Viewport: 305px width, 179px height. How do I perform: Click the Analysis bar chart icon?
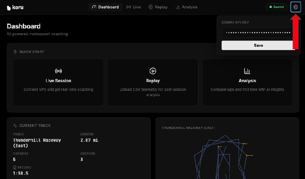[x=247, y=71]
